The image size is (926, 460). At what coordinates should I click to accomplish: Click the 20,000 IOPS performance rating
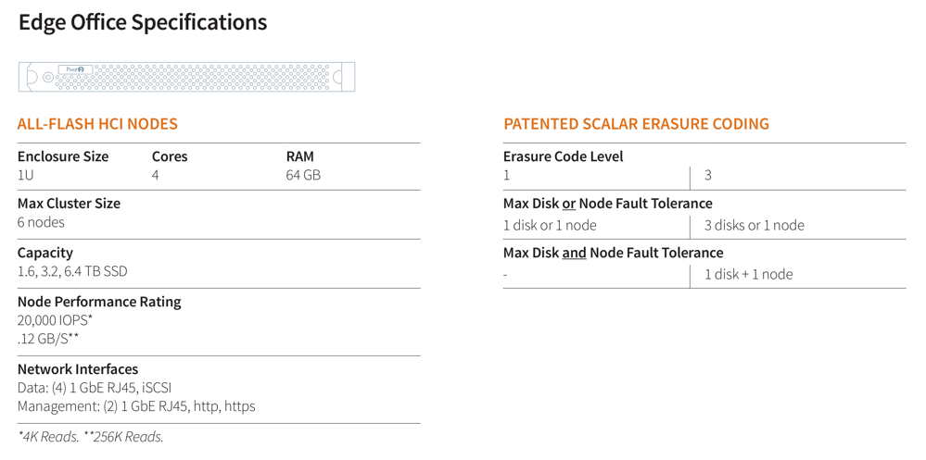(x=55, y=320)
